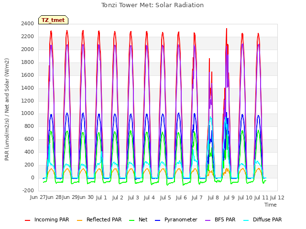Image resolution: width=306 pixels, height=229 pixels.
Task: Click the Jul 5 x-axis tick label
Action: (165, 198)
